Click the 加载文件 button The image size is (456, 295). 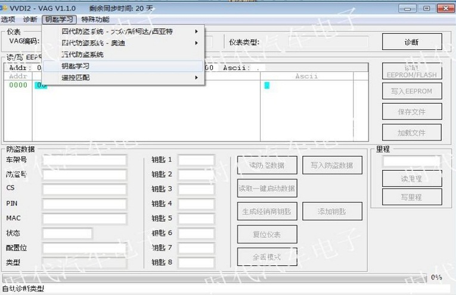pyautogui.click(x=411, y=132)
